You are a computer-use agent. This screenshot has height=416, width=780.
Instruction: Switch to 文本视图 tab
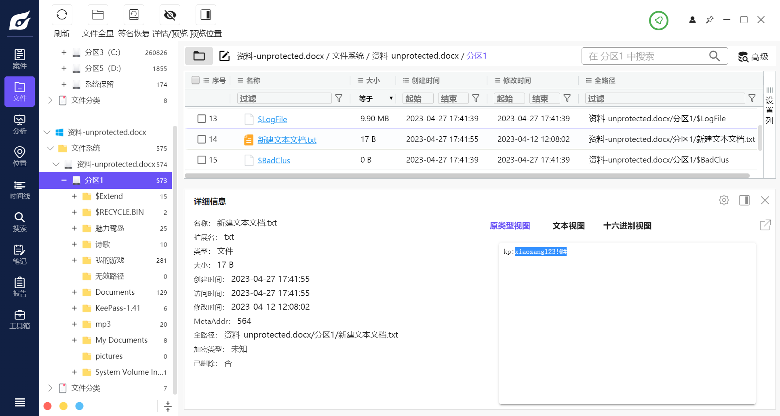point(568,226)
